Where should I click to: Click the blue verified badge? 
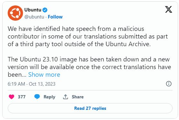[45, 10]
